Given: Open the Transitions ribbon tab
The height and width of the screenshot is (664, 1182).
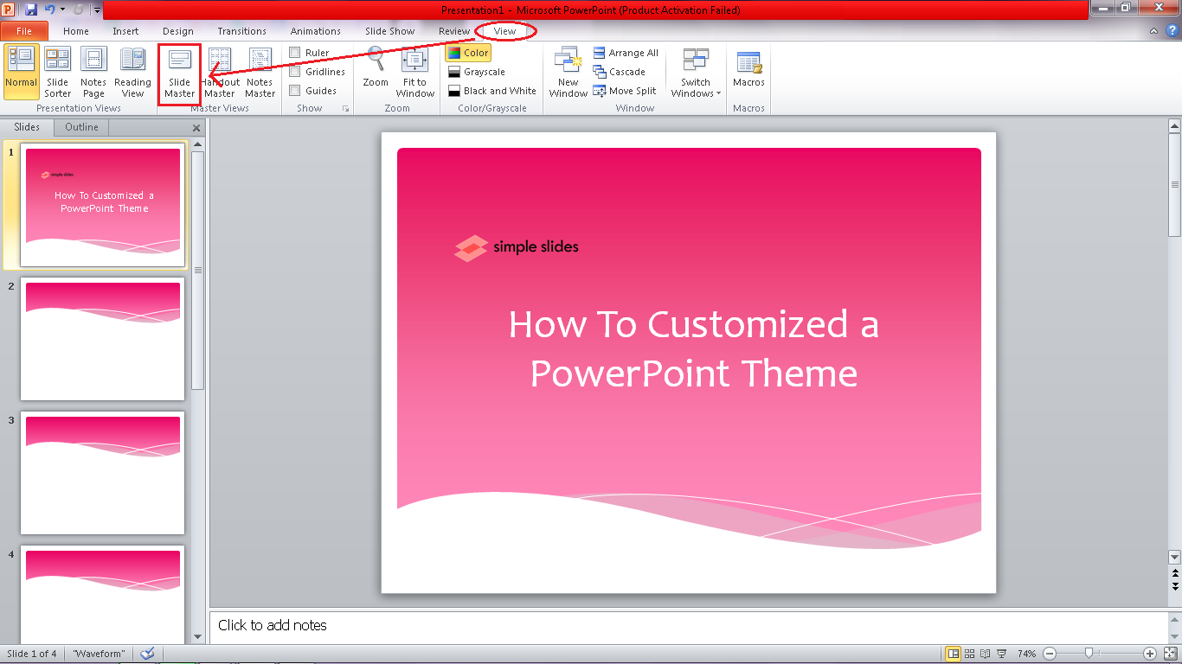Looking at the screenshot, I should [241, 30].
